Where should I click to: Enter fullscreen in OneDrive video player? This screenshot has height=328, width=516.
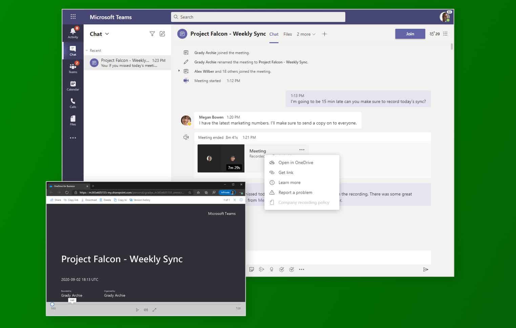coord(154,310)
